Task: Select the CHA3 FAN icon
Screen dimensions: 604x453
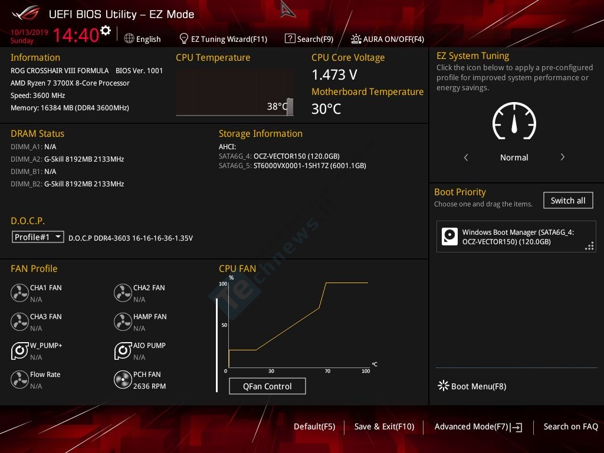Action: (19, 321)
